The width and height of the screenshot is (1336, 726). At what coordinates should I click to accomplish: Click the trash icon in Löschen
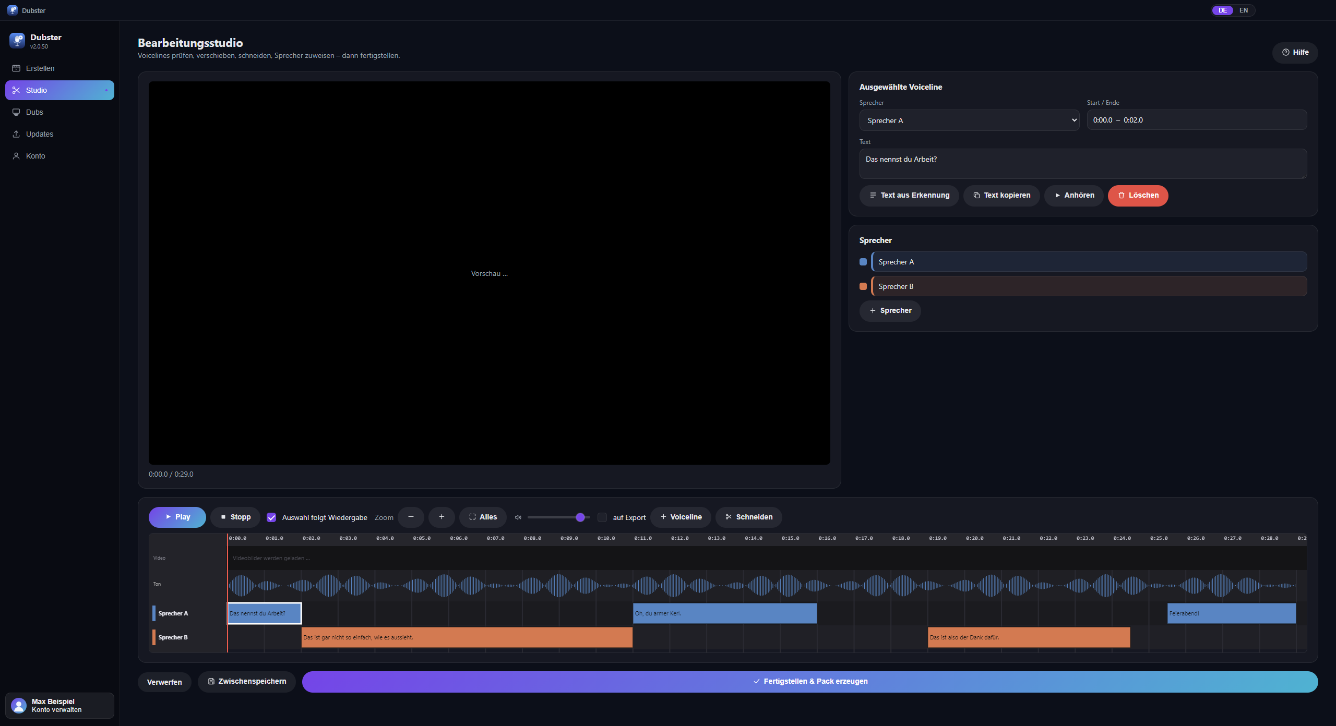pos(1122,196)
